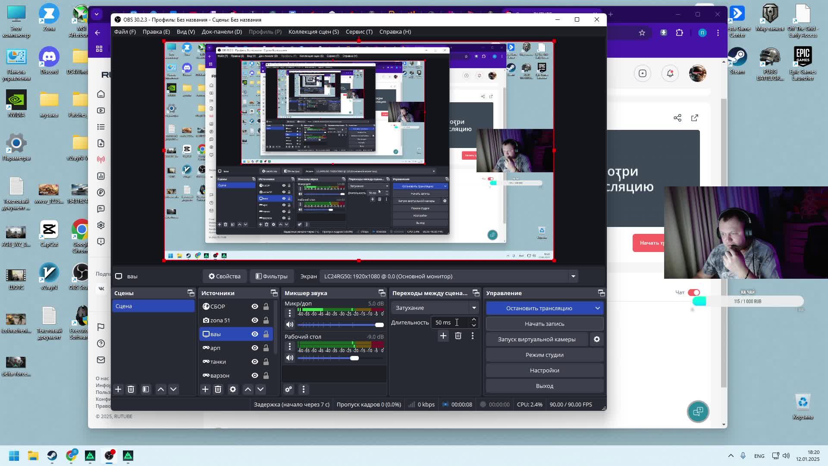Open scene filters icon in Scenes panel
Image resolution: width=828 pixels, height=466 pixels.
tap(146, 389)
